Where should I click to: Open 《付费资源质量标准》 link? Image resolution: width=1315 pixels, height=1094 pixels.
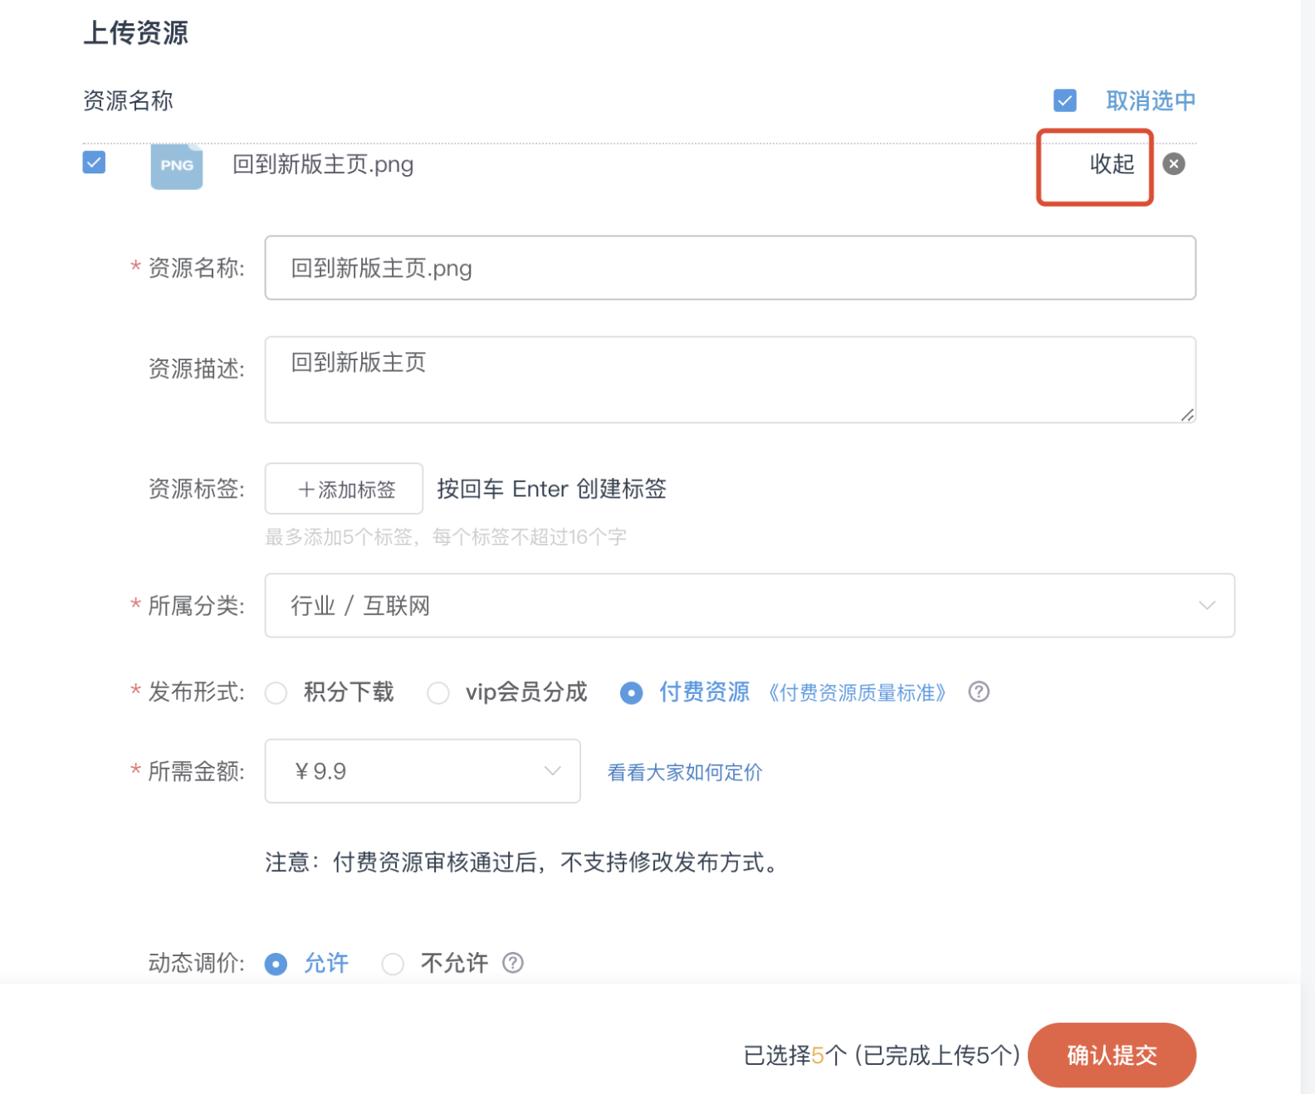(857, 692)
